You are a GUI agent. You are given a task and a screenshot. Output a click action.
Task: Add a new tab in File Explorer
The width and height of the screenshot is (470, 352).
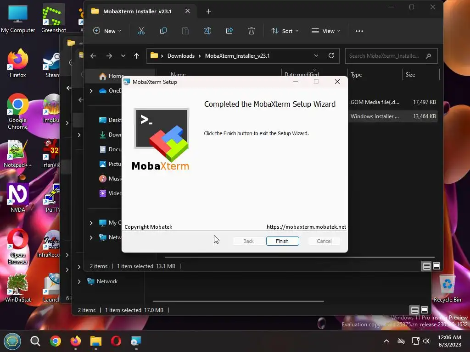coord(209,11)
